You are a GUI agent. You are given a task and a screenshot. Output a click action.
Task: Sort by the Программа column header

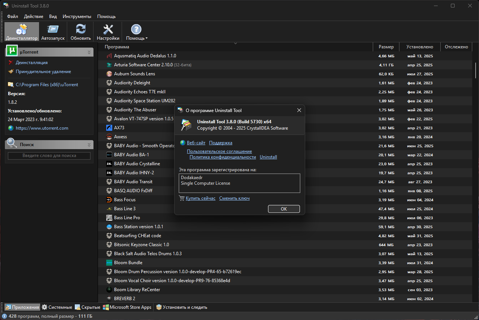tap(235, 47)
